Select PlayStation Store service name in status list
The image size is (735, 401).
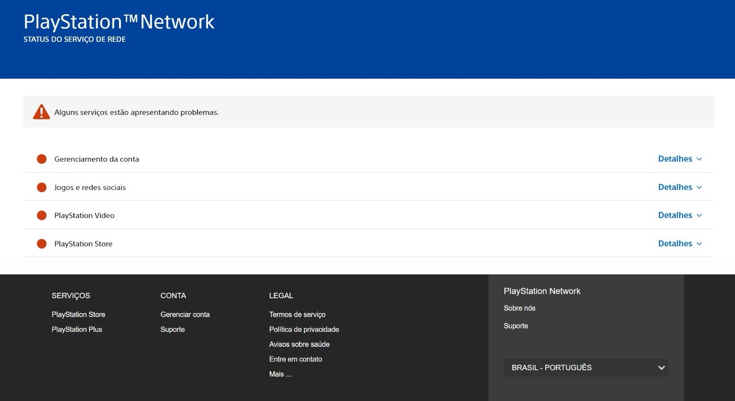(x=83, y=244)
